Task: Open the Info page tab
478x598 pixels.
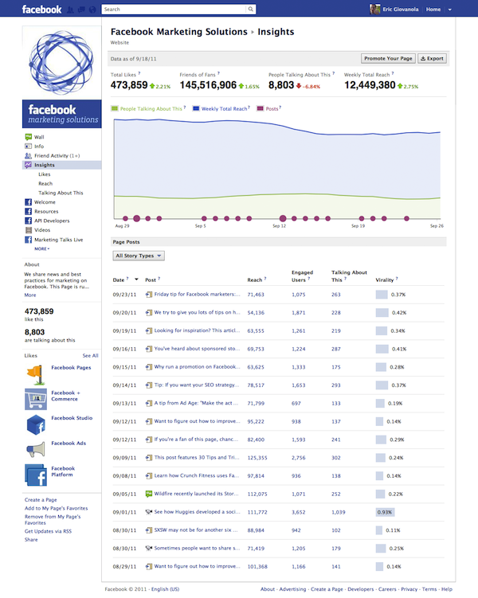Action: point(39,146)
